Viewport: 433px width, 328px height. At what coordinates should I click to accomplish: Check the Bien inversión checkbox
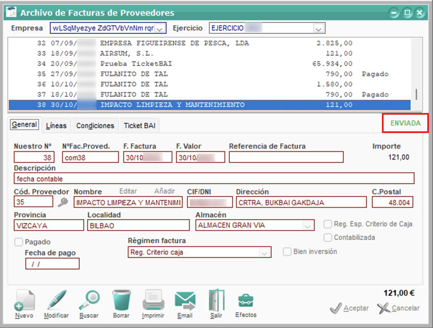287,252
